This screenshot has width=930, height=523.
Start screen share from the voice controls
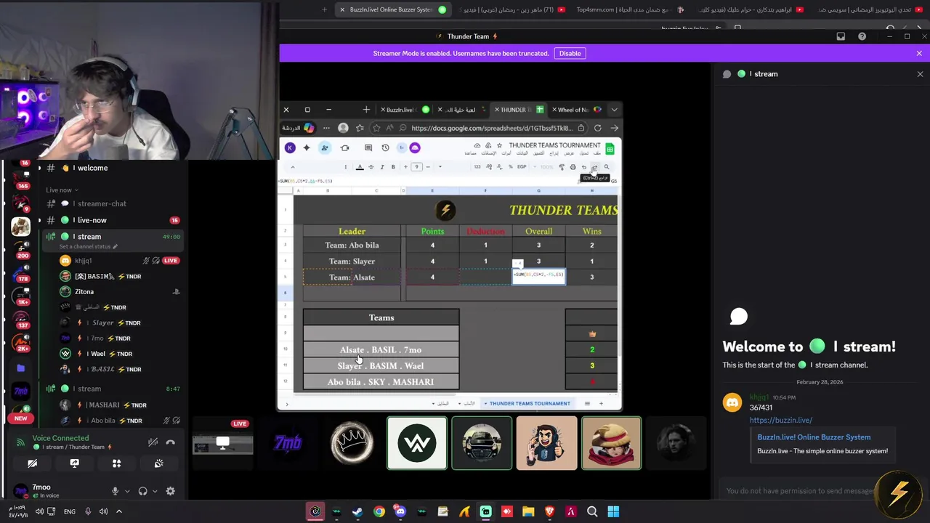coord(74,463)
